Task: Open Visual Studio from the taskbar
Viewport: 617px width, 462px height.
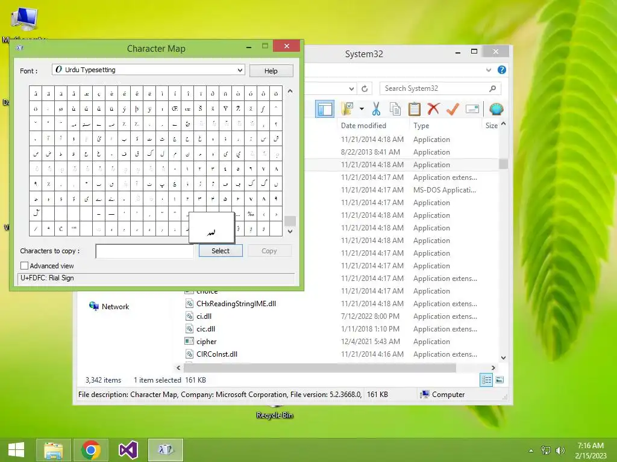Action: point(128,450)
